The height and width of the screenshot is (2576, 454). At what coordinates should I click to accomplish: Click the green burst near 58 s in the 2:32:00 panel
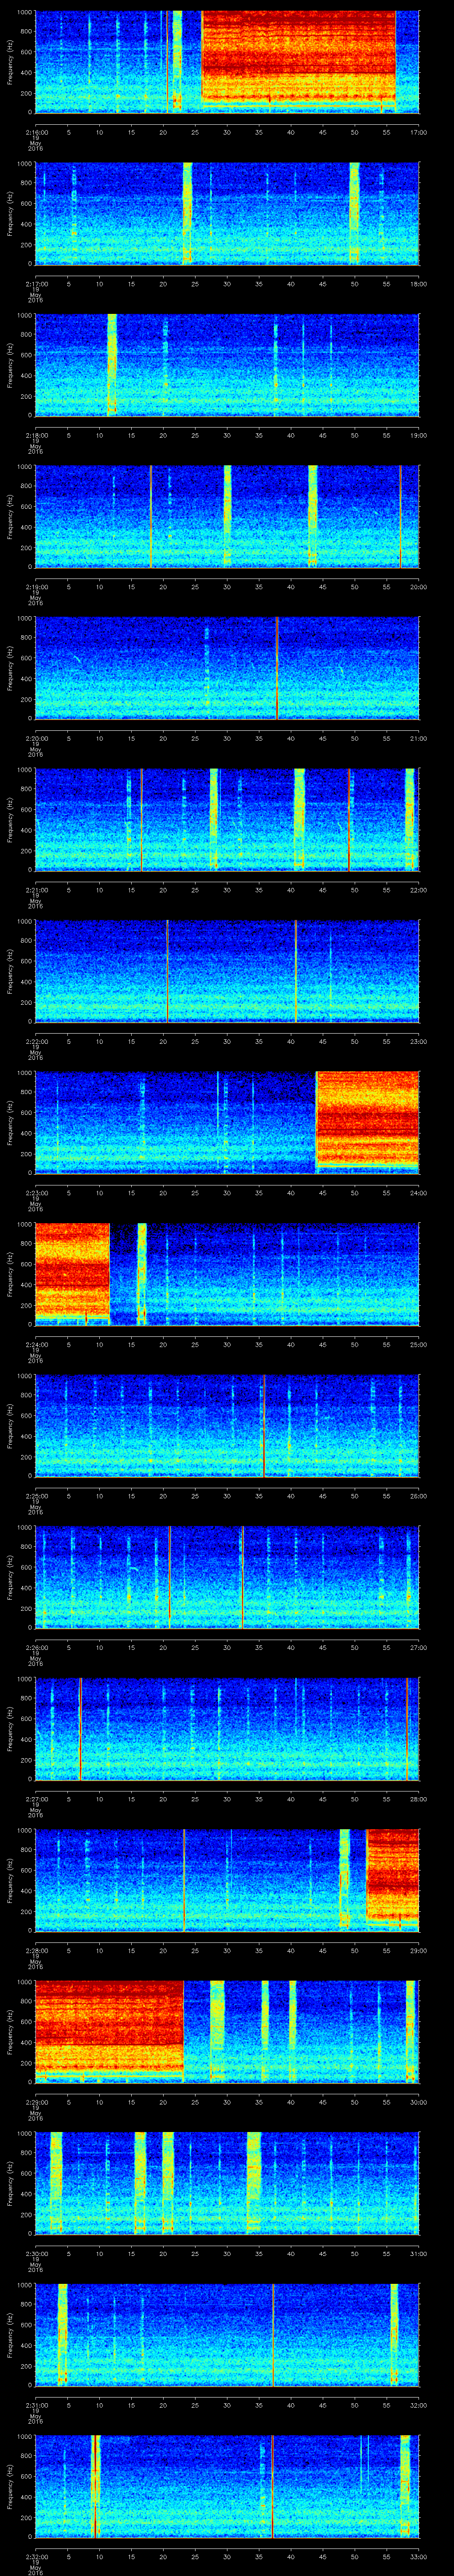coord(405,2487)
